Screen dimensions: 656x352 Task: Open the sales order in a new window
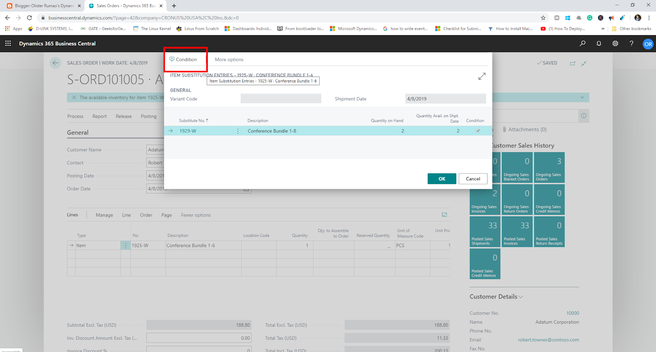coord(573,63)
